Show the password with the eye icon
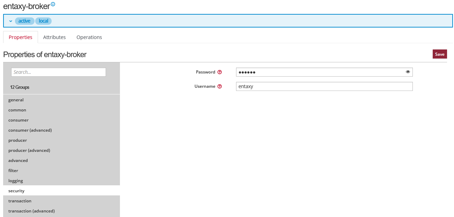454x217 pixels. tap(408, 72)
